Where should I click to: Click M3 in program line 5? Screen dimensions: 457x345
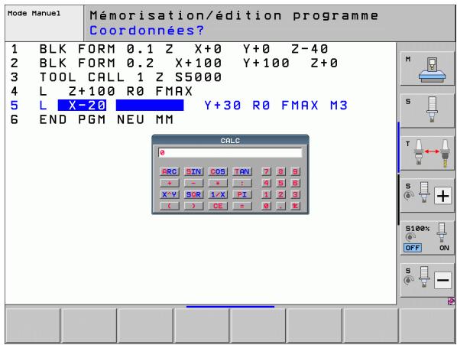(339, 106)
